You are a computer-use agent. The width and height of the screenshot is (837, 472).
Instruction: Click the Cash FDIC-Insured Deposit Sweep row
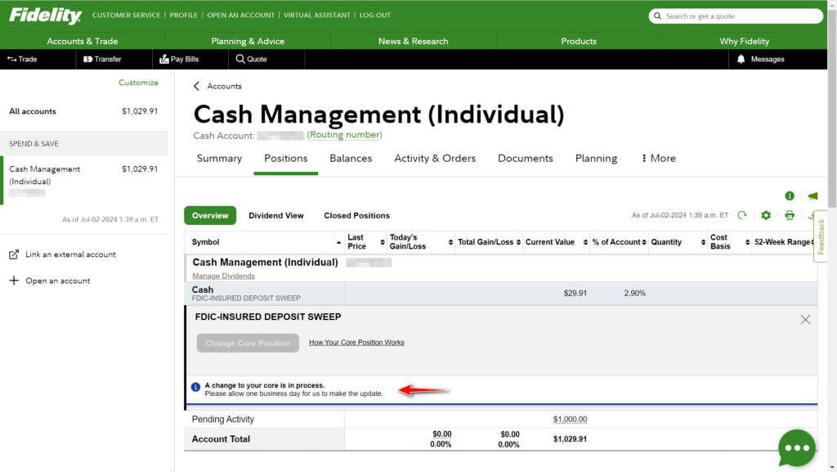(x=501, y=293)
